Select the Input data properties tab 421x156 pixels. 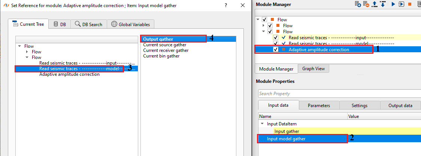(278, 105)
